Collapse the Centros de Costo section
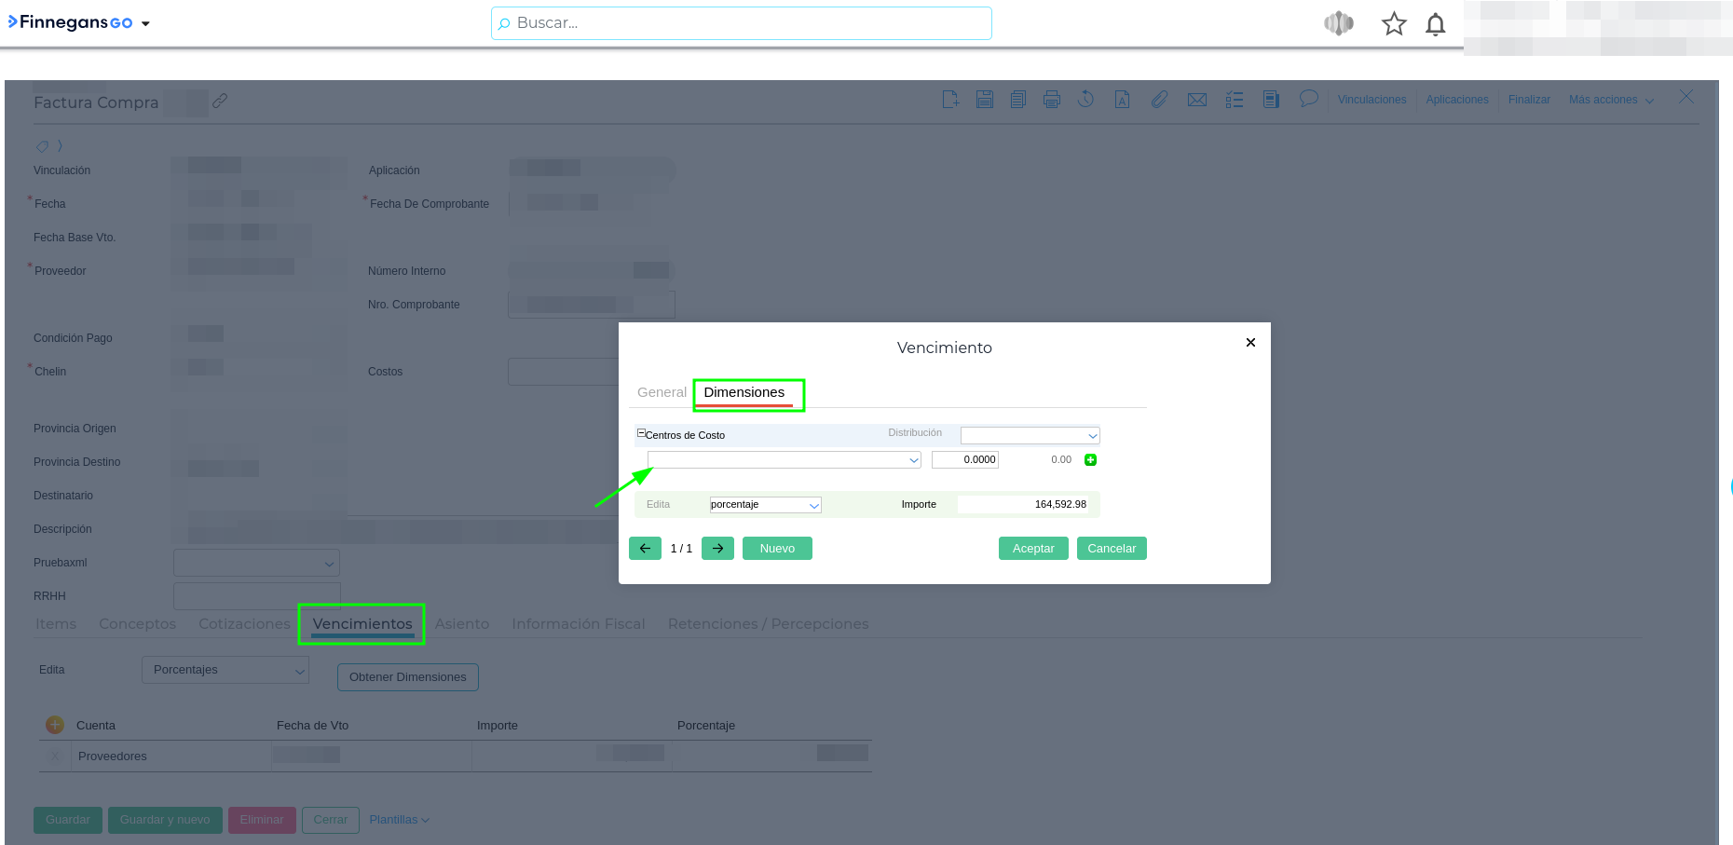Image resolution: width=1733 pixels, height=845 pixels. [641, 434]
